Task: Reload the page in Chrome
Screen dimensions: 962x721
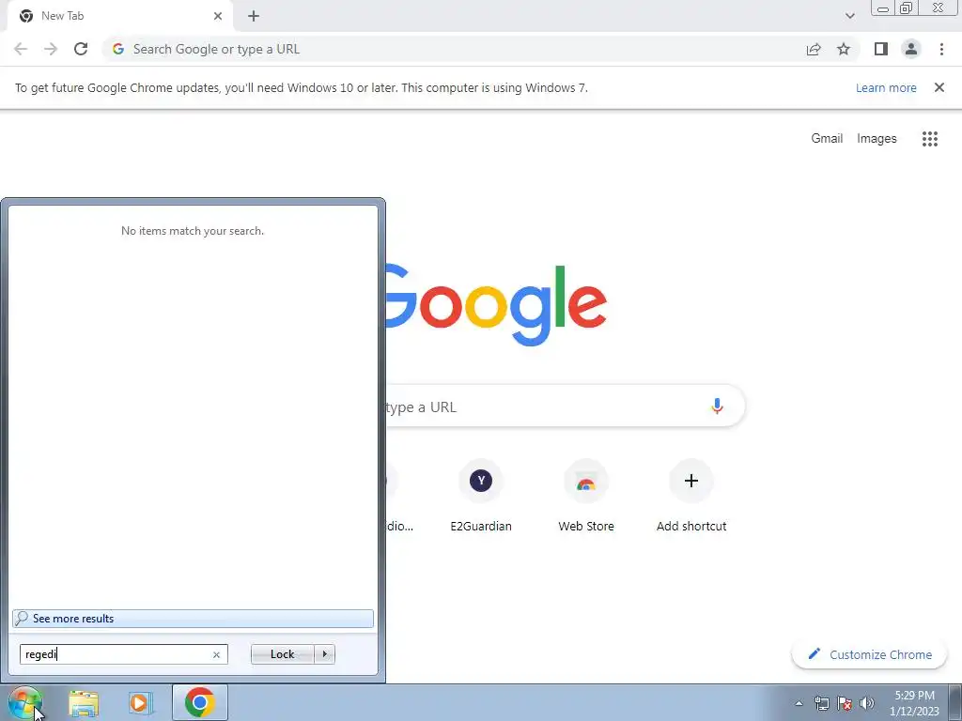Action: 81,49
